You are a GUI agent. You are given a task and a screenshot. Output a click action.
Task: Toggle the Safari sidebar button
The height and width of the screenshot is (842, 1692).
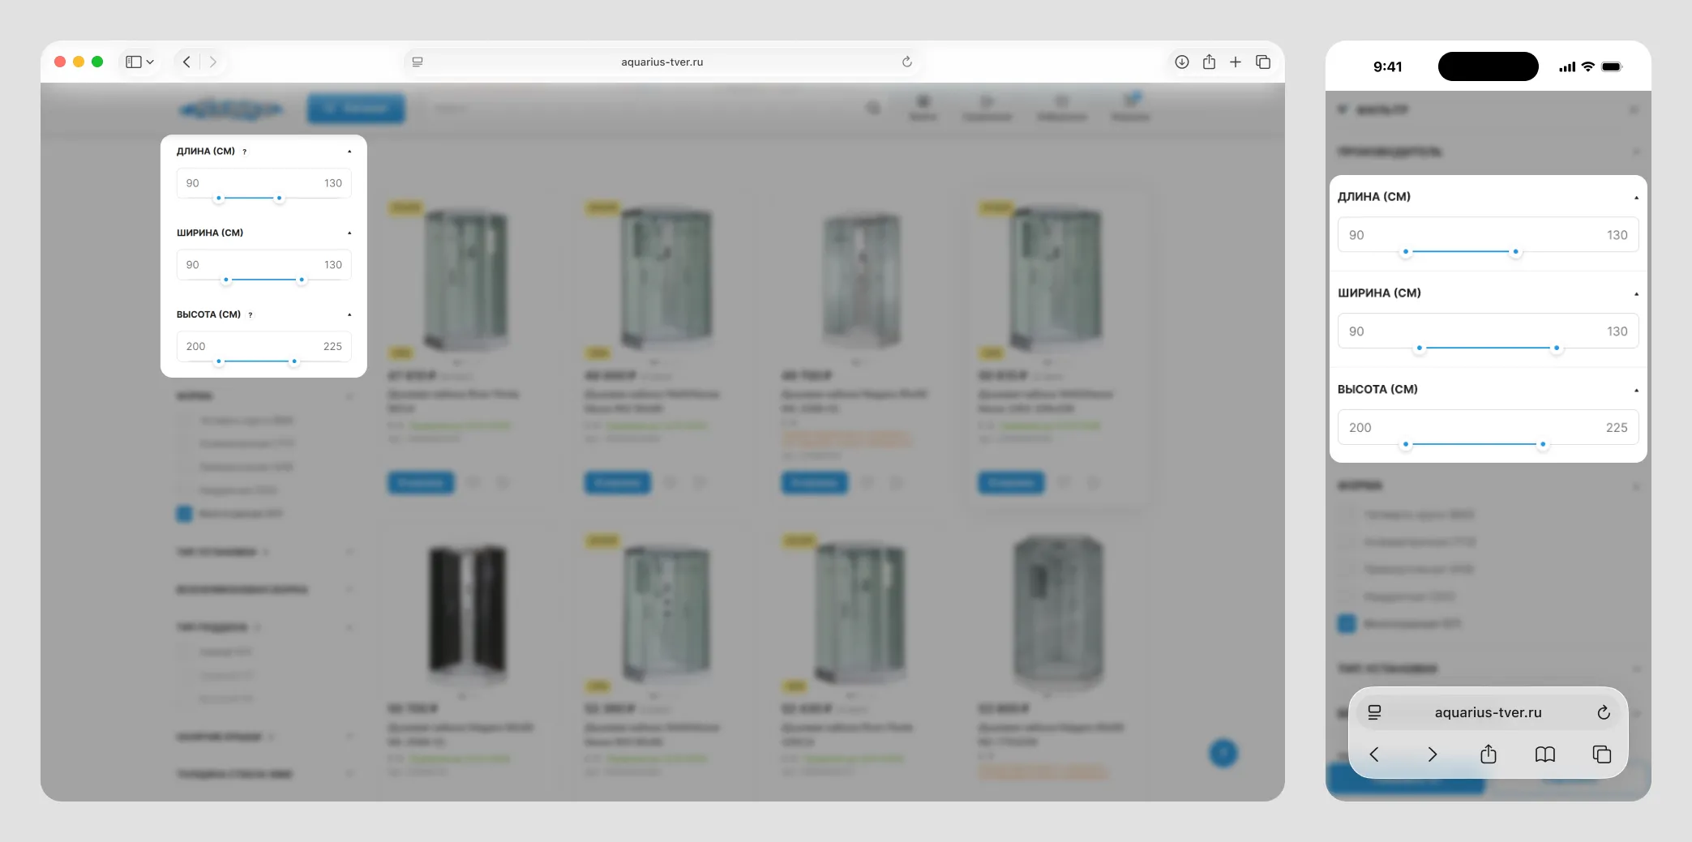[x=134, y=62]
